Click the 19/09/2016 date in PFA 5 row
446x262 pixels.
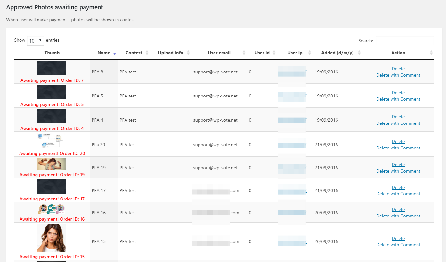tap(326, 96)
